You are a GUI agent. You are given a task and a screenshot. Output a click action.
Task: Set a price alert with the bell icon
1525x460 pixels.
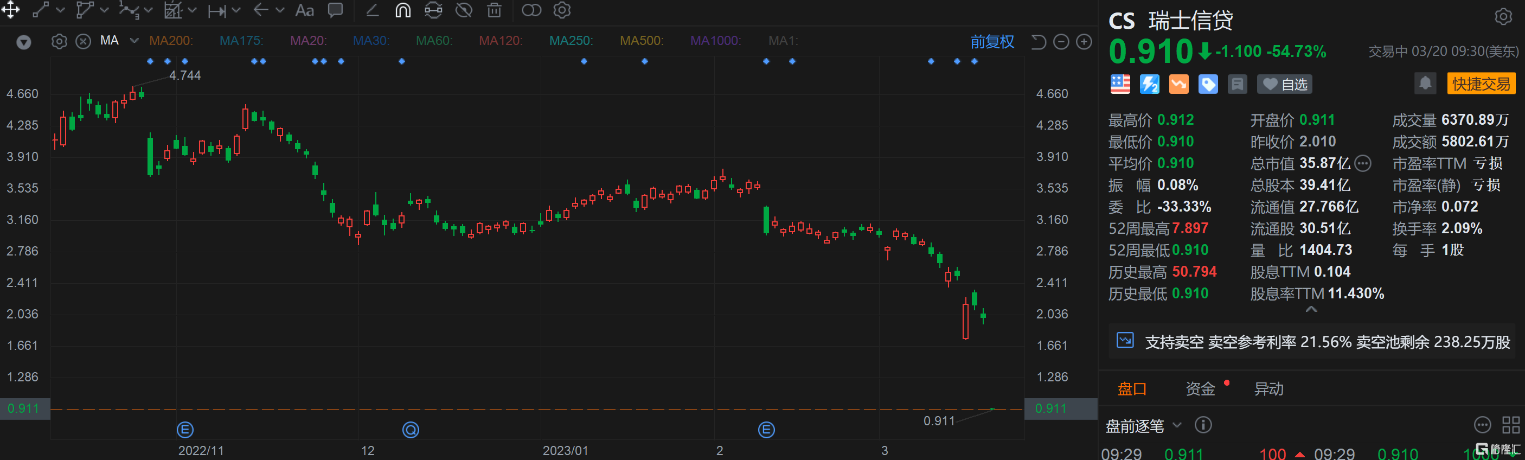click(1426, 84)
